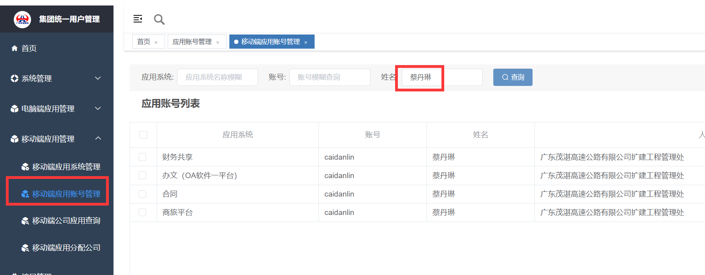The width and height of the screenshot is (705, 275).
Task: Click the group logo in the sidebar header
Action: click(22, 19)
